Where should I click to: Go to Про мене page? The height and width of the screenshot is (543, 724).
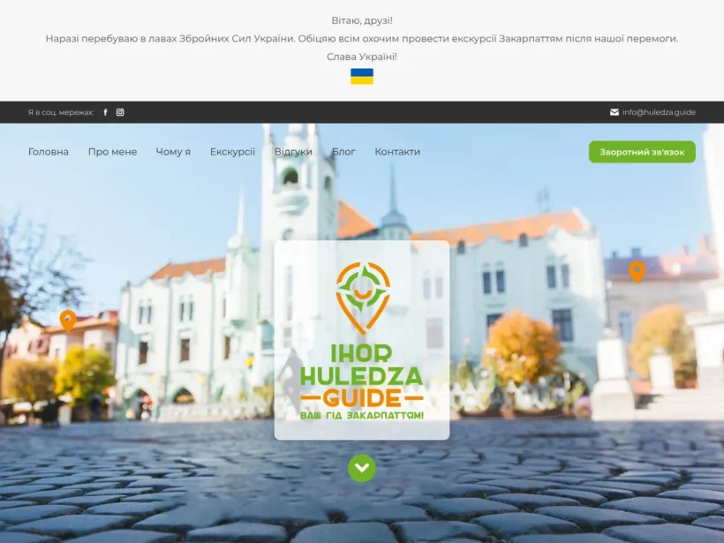click(113, 152)
